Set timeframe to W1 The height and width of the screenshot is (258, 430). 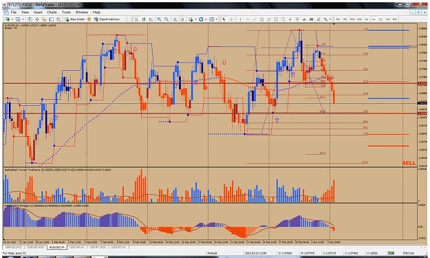(x=388, y=19)
